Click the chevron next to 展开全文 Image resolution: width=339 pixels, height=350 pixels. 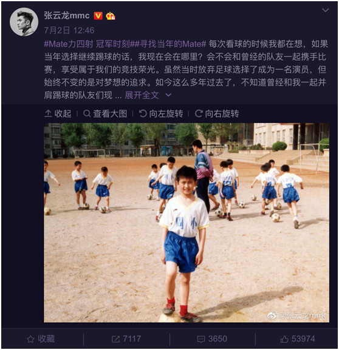point(168,95)
